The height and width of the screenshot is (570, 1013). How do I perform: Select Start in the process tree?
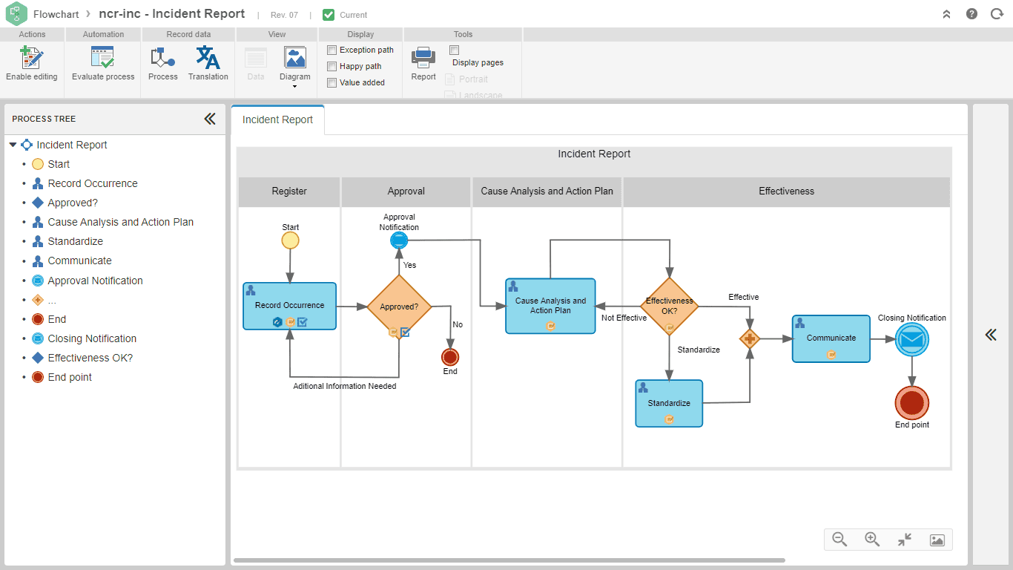coord(59,164)
